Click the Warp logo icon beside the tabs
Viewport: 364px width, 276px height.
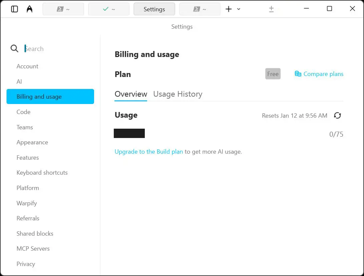(30, 9)
